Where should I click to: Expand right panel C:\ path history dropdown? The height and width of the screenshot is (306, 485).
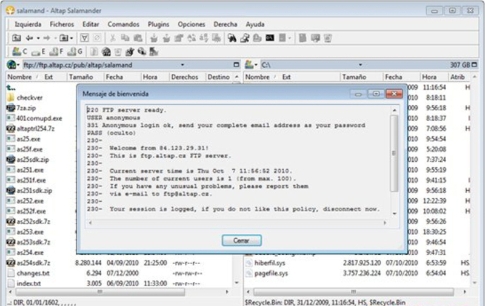click(360, 65)
